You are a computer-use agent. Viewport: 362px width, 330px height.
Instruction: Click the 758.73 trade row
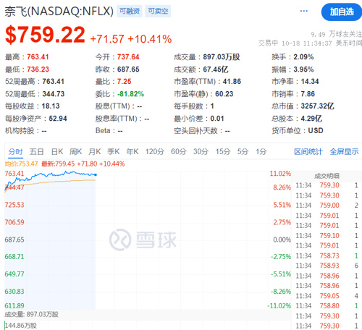[x=327, y=255]
